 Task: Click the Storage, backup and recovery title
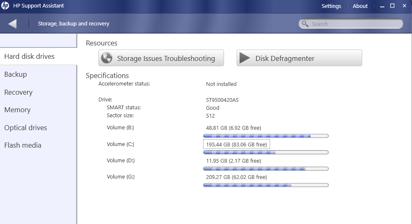[x=74, y=23]
